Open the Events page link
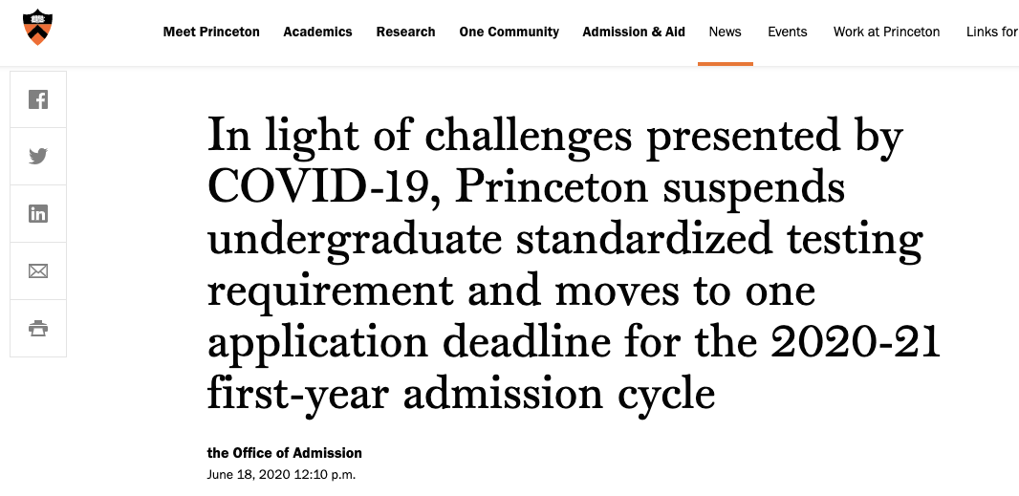The width and height of the screenshot is (1019, 496). pos(787,32)
